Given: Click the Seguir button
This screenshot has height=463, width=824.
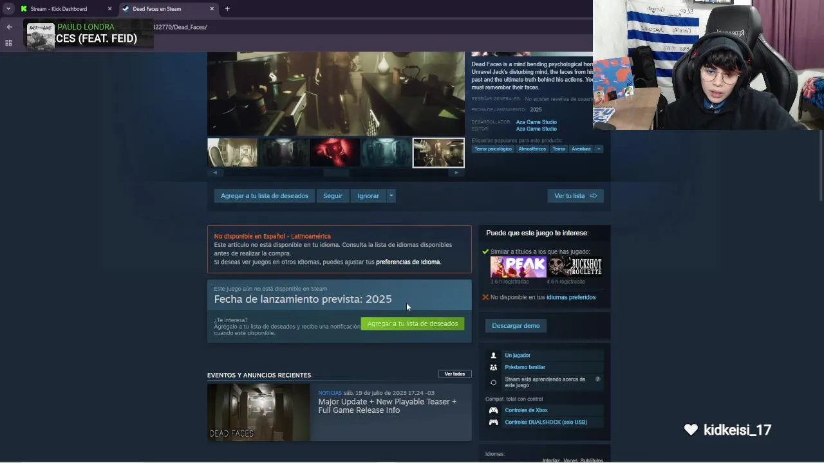Looking at the screenshot, I should (333, 195).
